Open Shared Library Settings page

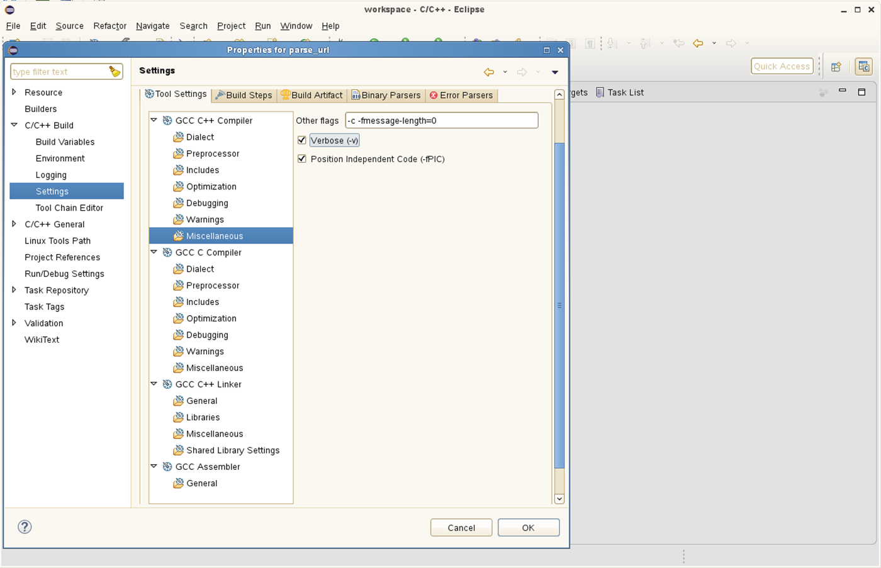click(233, 450)
